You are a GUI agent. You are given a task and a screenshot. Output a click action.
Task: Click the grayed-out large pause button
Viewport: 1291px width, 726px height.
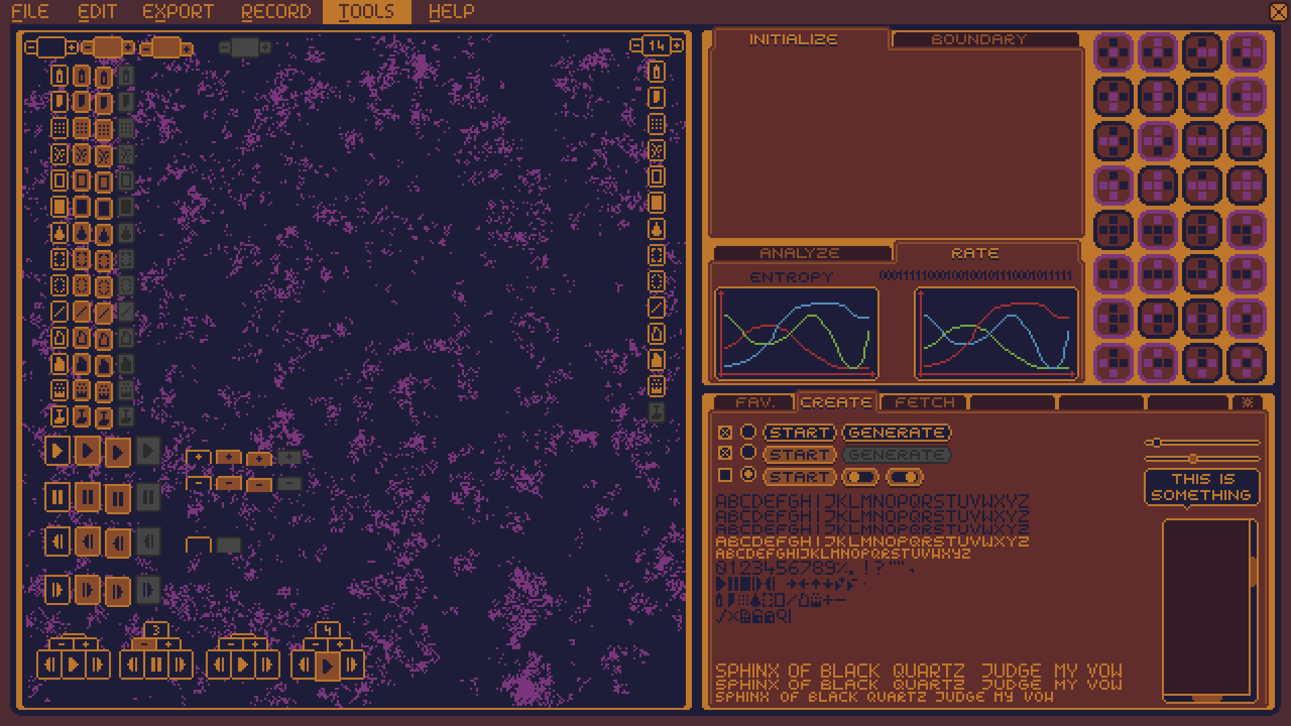[x=148, y=497]
